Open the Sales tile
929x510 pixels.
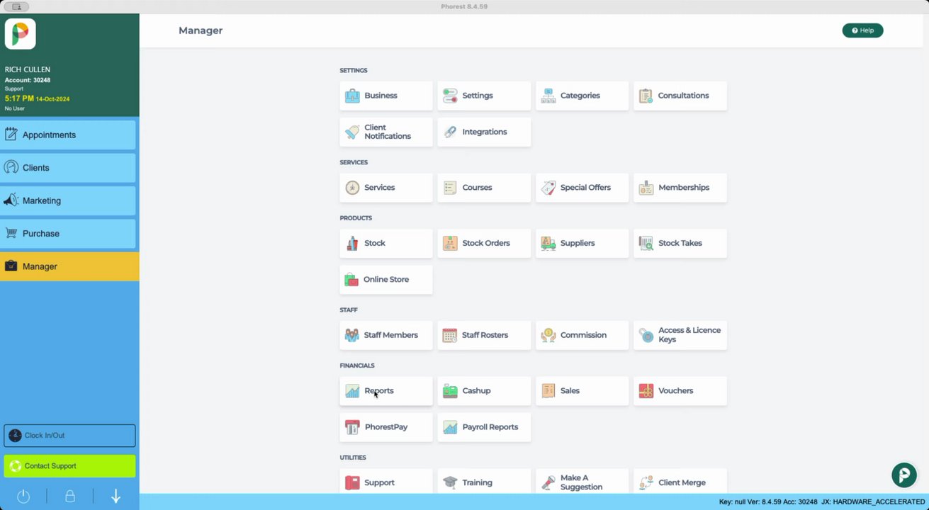[582, 391]
